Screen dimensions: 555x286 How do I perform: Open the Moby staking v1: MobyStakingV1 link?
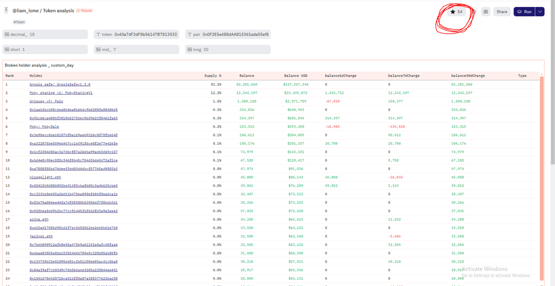click(x=61, y=93)
